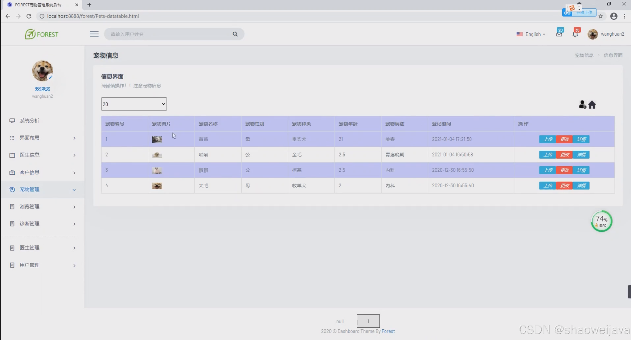Open the page size dropdown showing 20
Viewport: 631px width, 340px height.
pyautogui.click(x=134, y=104)
